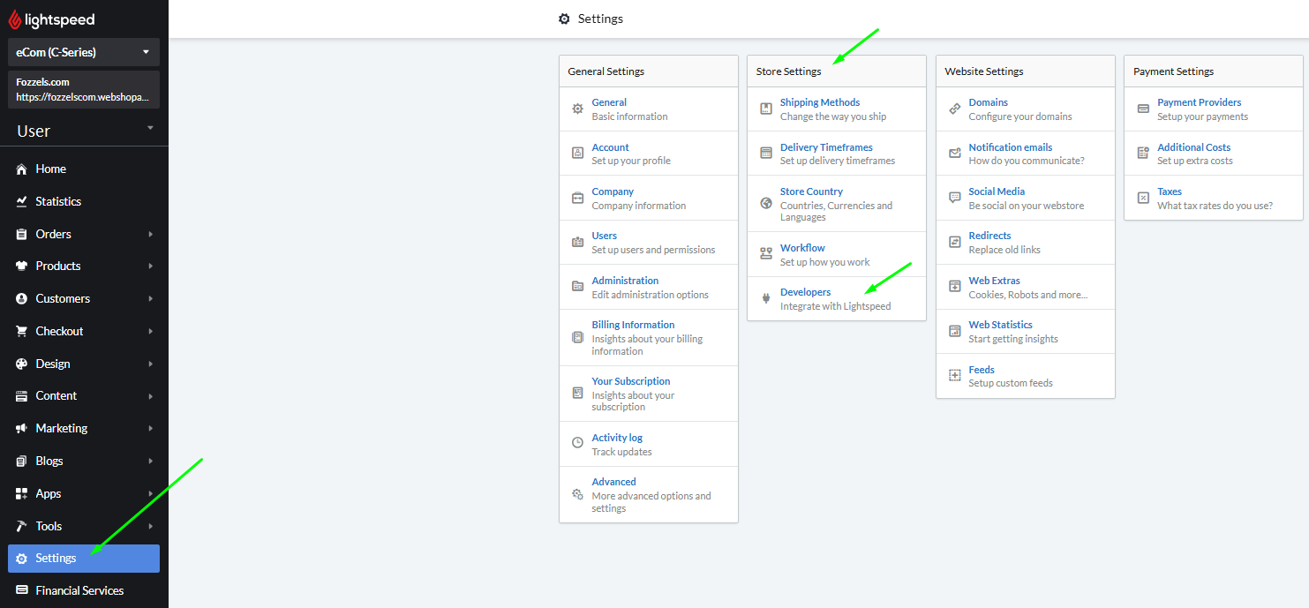Expand the Marketing submenu arrow
Screen dimensions: 1309x608
[x=151, y=428]
